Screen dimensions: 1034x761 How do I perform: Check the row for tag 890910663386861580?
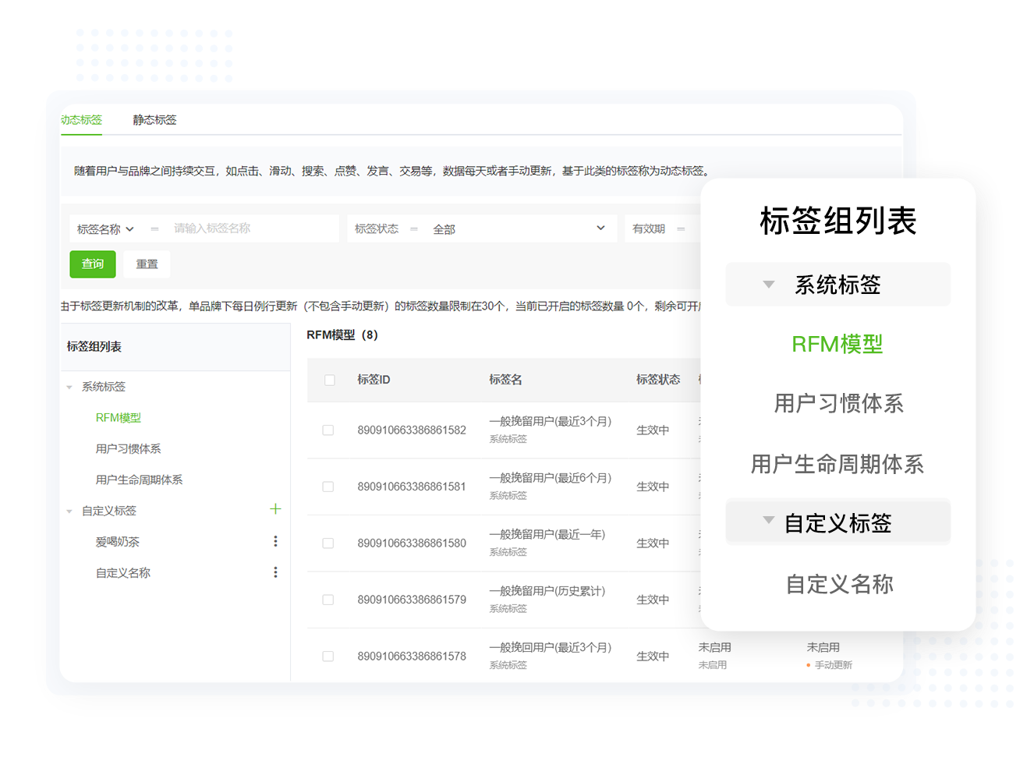coord(328,543)
